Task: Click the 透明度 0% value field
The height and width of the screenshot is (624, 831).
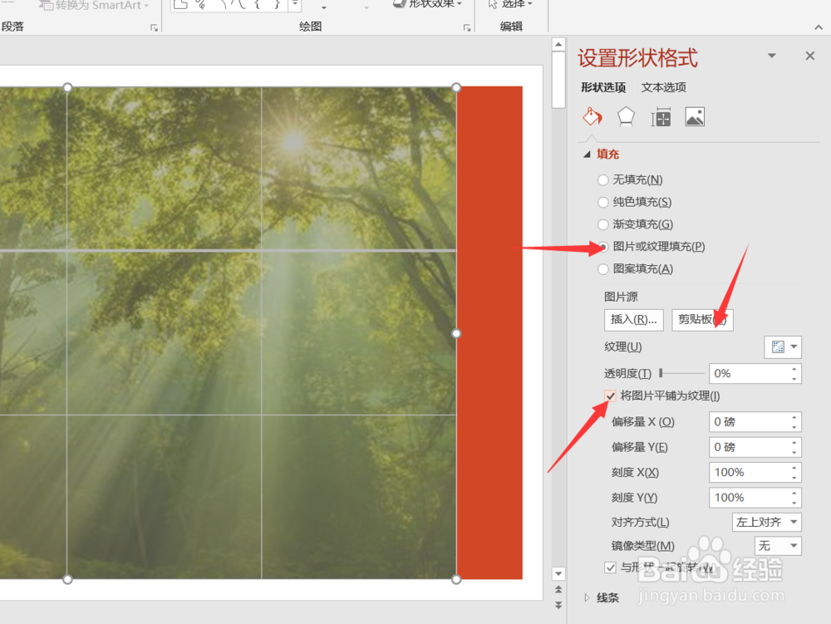Action: point(749,373)
